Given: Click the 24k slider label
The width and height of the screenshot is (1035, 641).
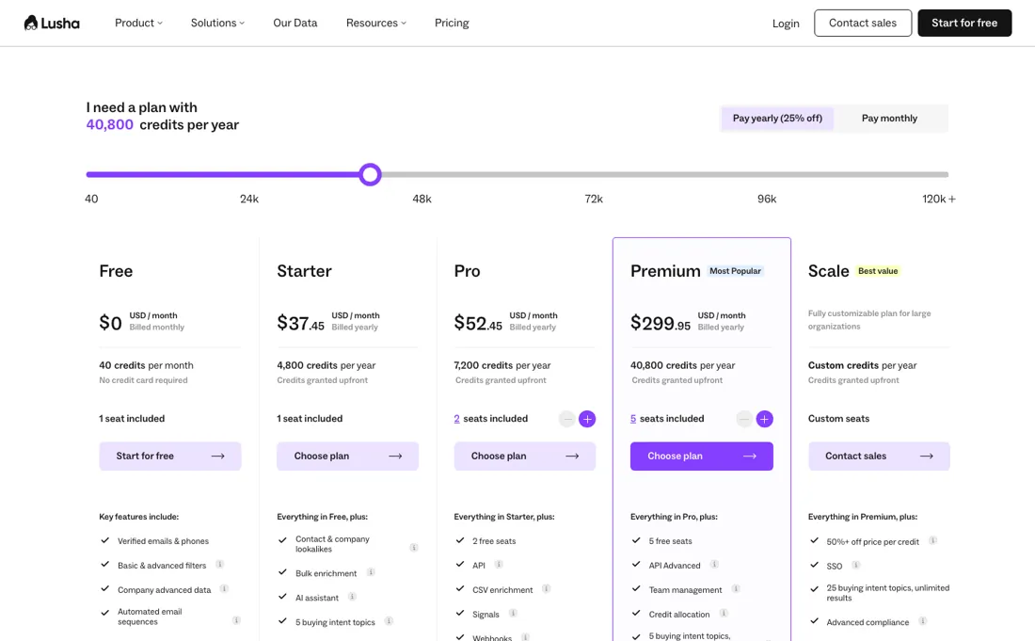Looking at the screenshot, I should tap(248, 199).
